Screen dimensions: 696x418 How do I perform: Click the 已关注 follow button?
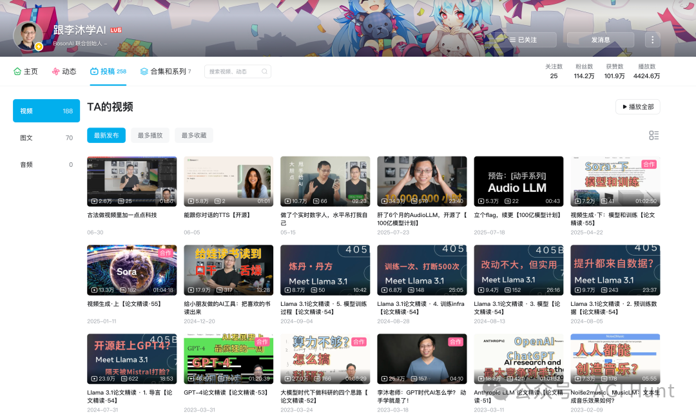click(523, 40)
